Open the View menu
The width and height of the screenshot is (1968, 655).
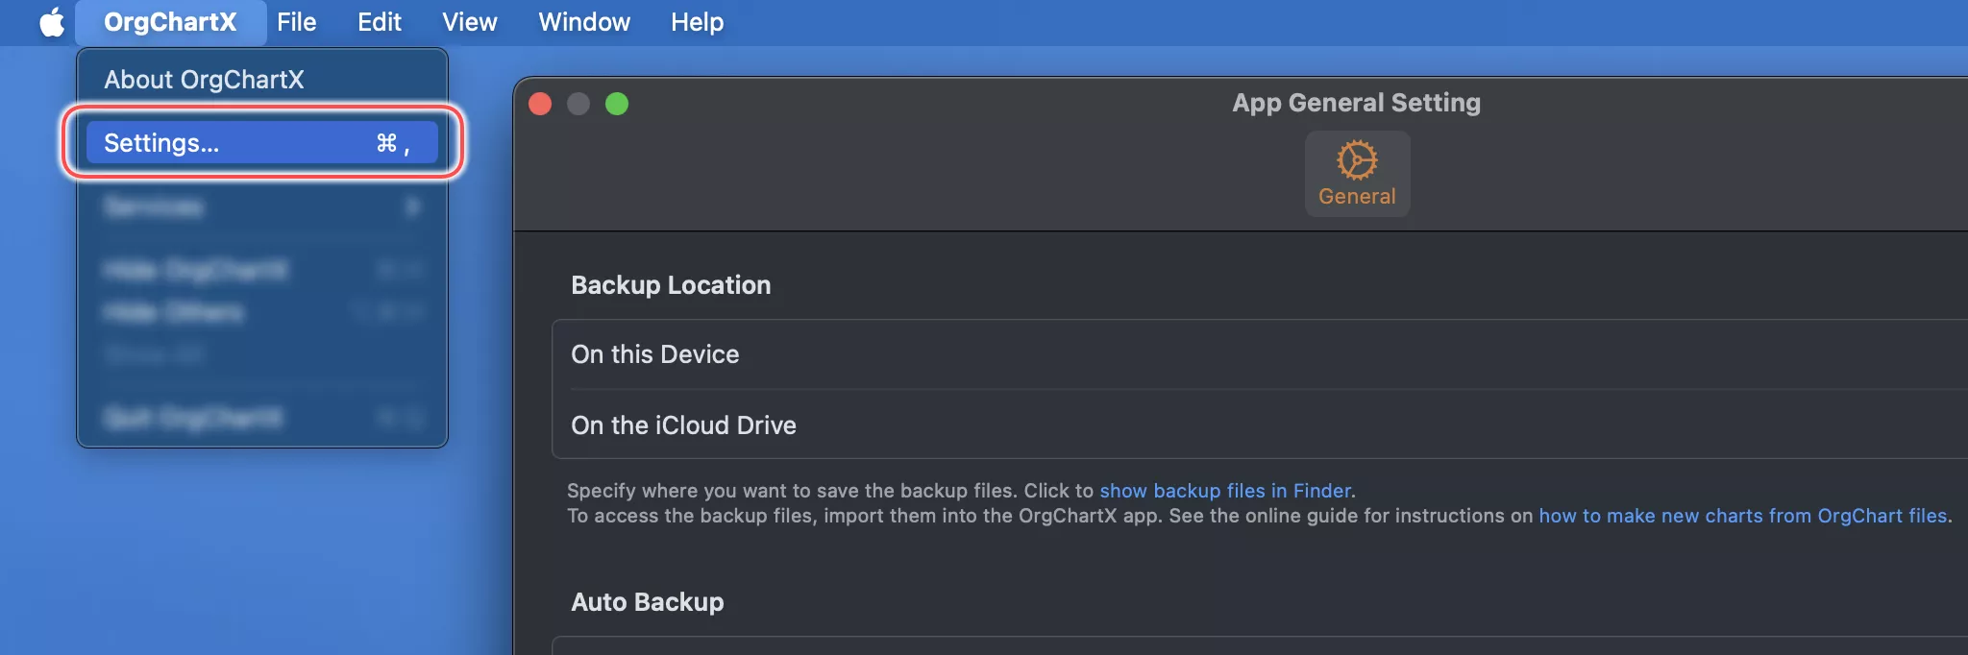(469, 22)
